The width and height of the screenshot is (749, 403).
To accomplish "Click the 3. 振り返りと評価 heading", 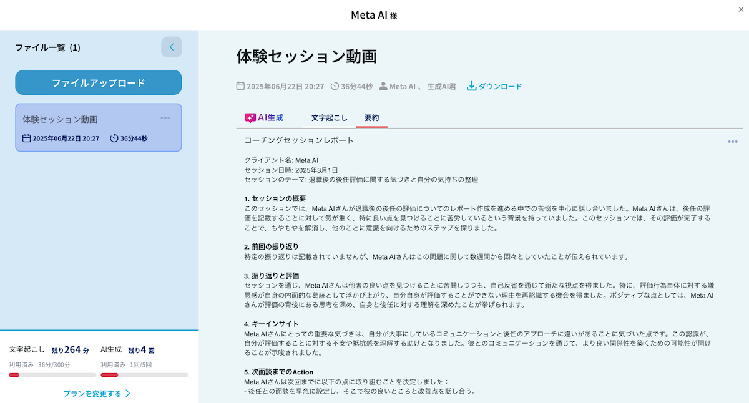I will pos(272,275).
